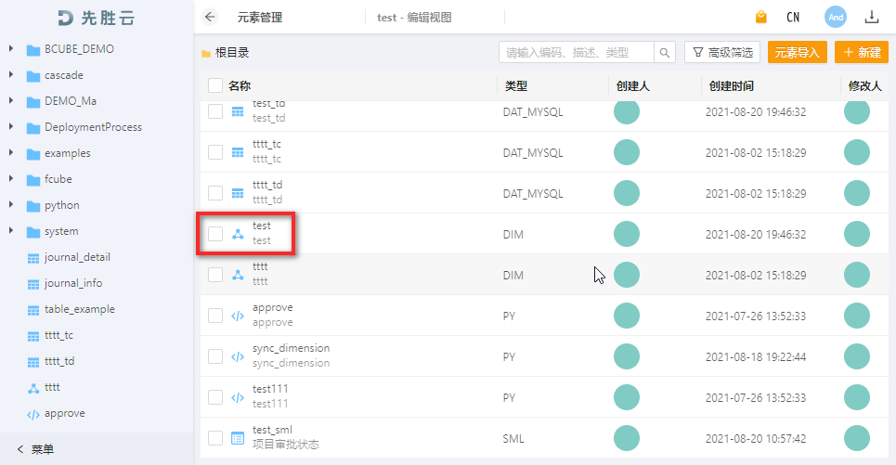Click the 元素导入 button
Viewport: 896px width, 465px height.
(797, 53)
